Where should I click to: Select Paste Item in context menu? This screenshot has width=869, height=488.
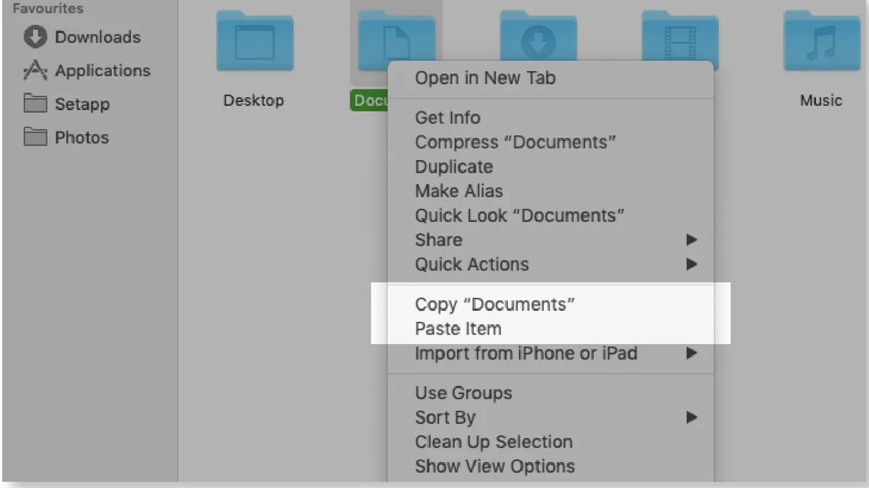[458, 329]
